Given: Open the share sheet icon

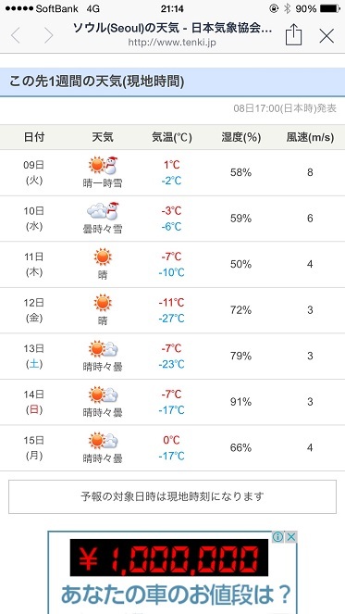Looking at the screenshot, I should point(293,35).
